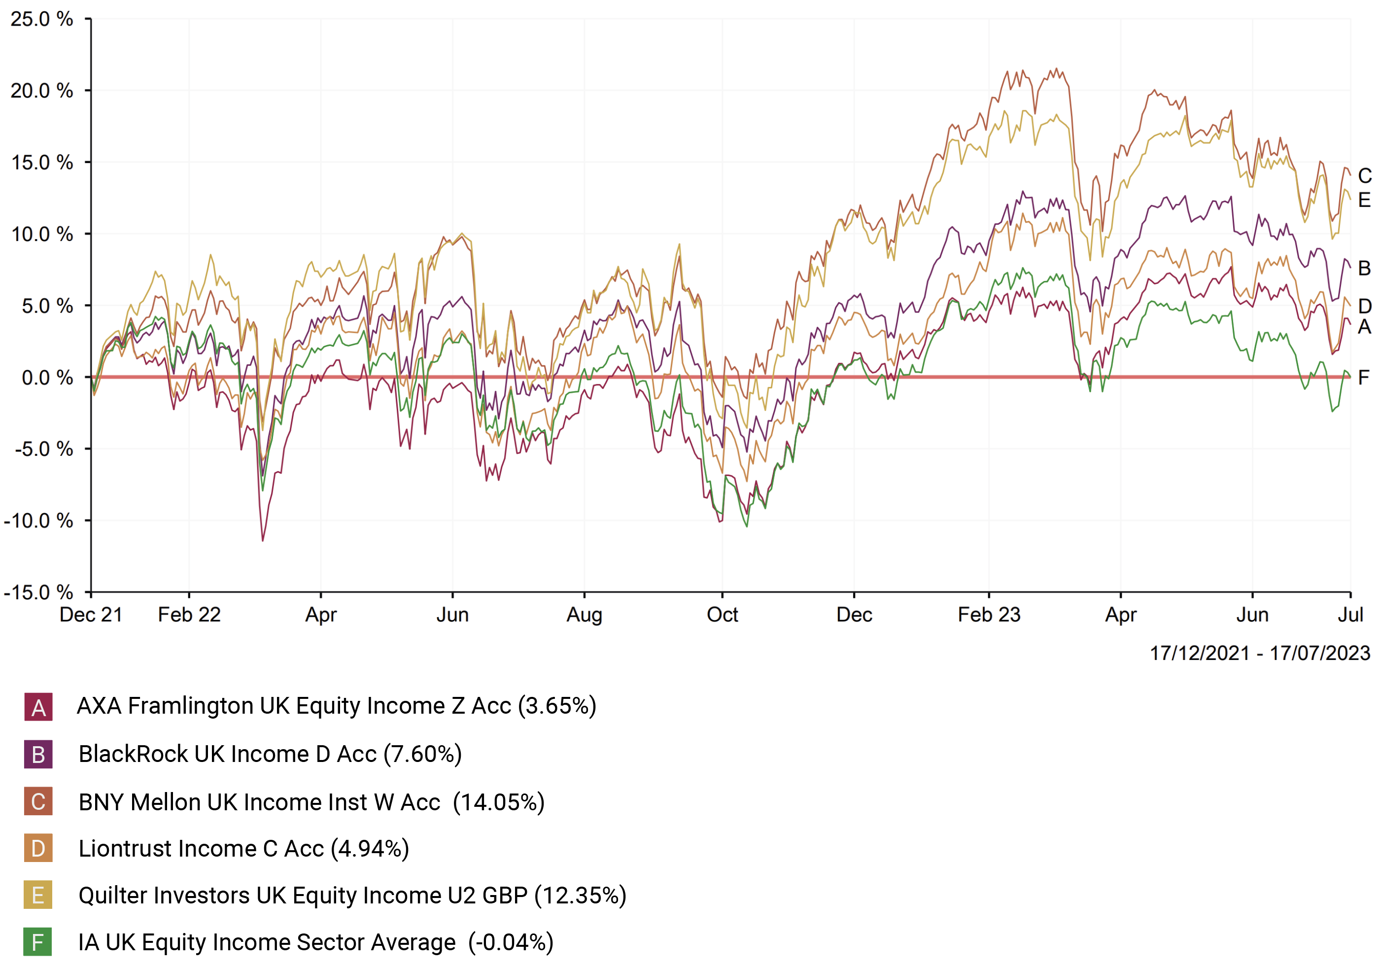1378x967 pixels.
Task: Toggle visibility of BlackRock UK Income D Acc
Action: pyautogui.click(x=270, y=753)
